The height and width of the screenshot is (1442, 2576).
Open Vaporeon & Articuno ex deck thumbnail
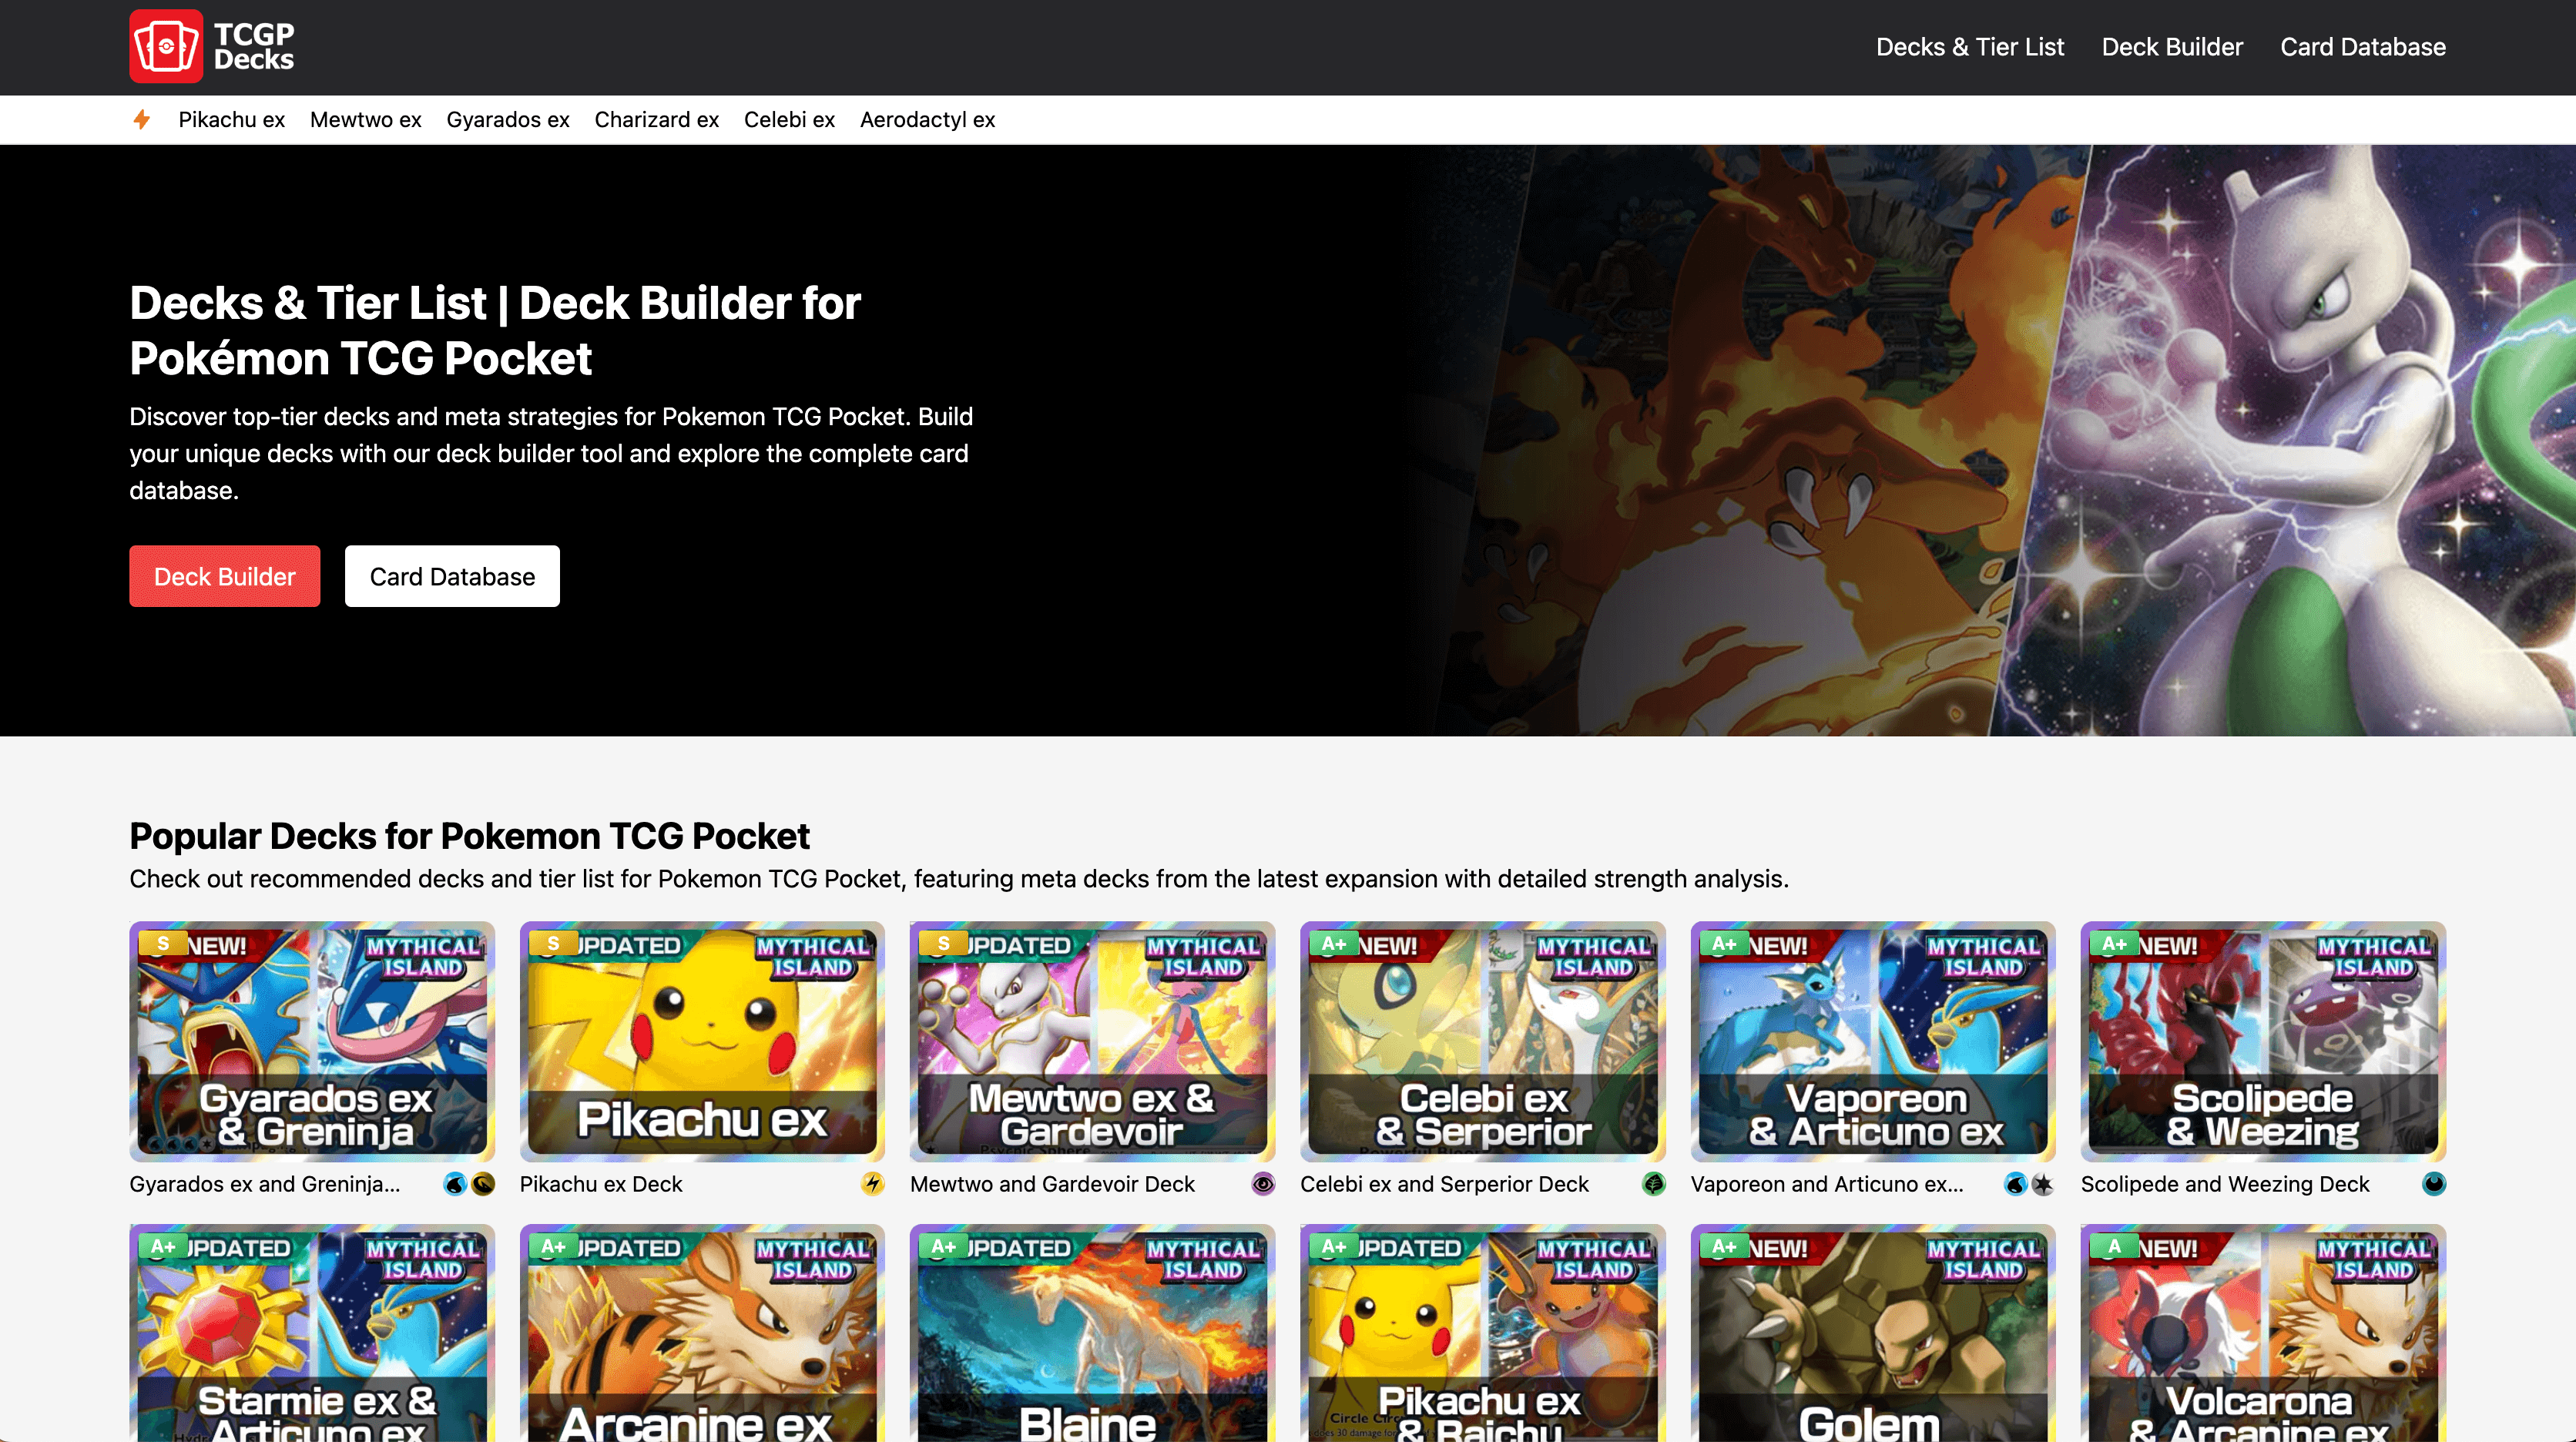(1873, 1041)
